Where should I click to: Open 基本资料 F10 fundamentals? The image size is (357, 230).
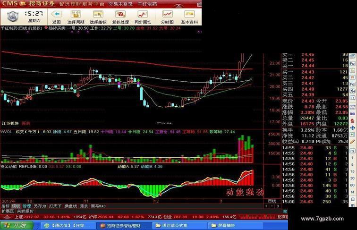point(189,17)
